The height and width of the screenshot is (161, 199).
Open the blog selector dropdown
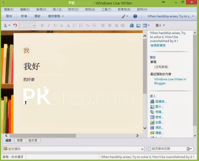[170, 16]
